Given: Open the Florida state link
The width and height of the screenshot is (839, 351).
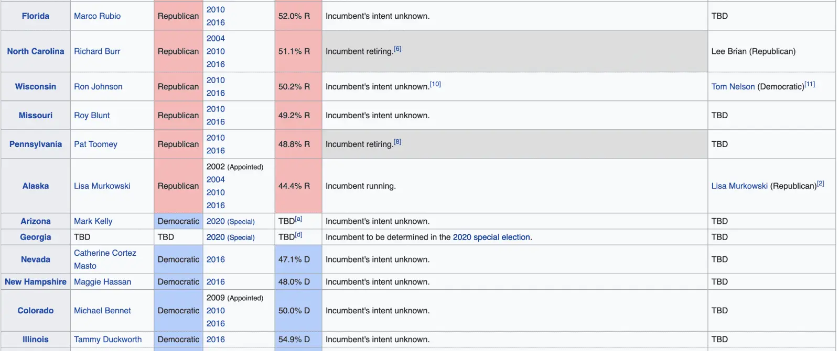Looking at the screenshot, I should tap(35, 16).
